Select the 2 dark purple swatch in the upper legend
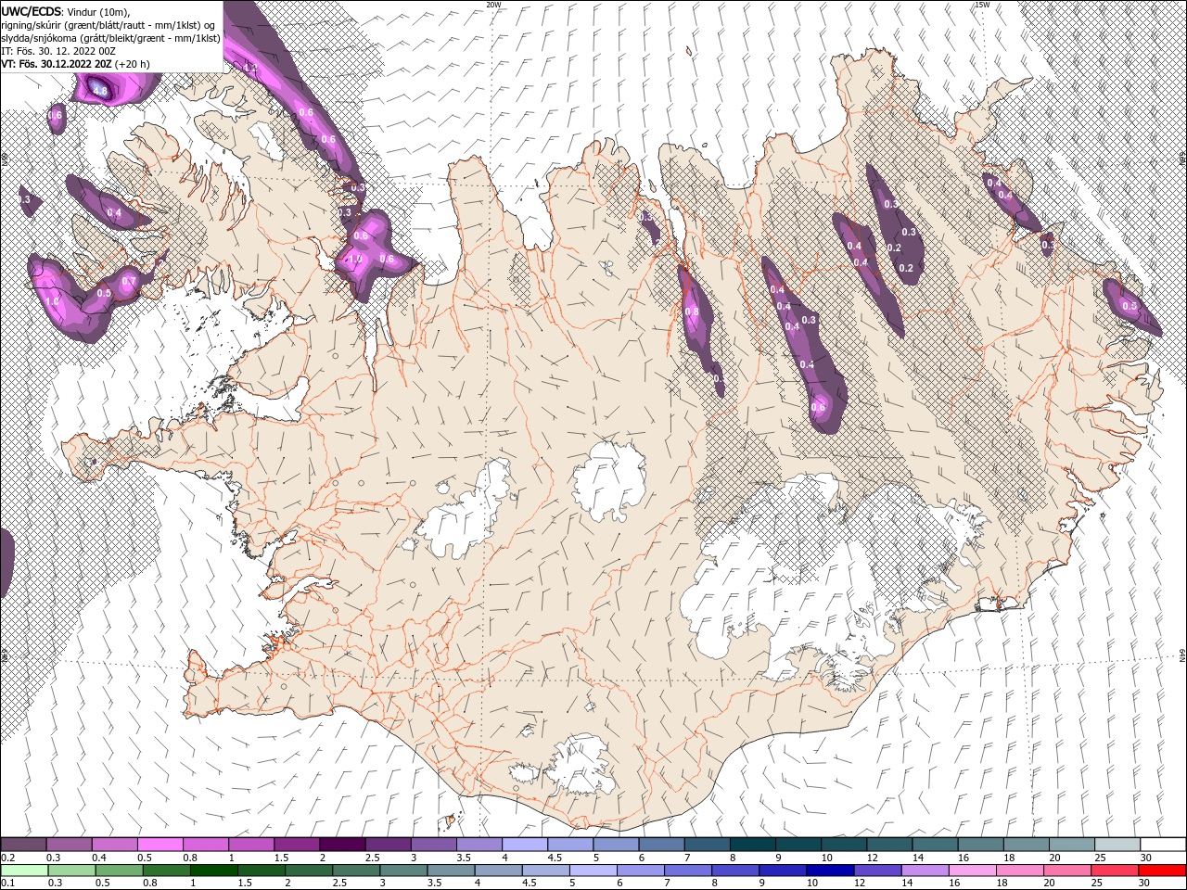The height and width of the screenshot is (890, 1187). 342,845
